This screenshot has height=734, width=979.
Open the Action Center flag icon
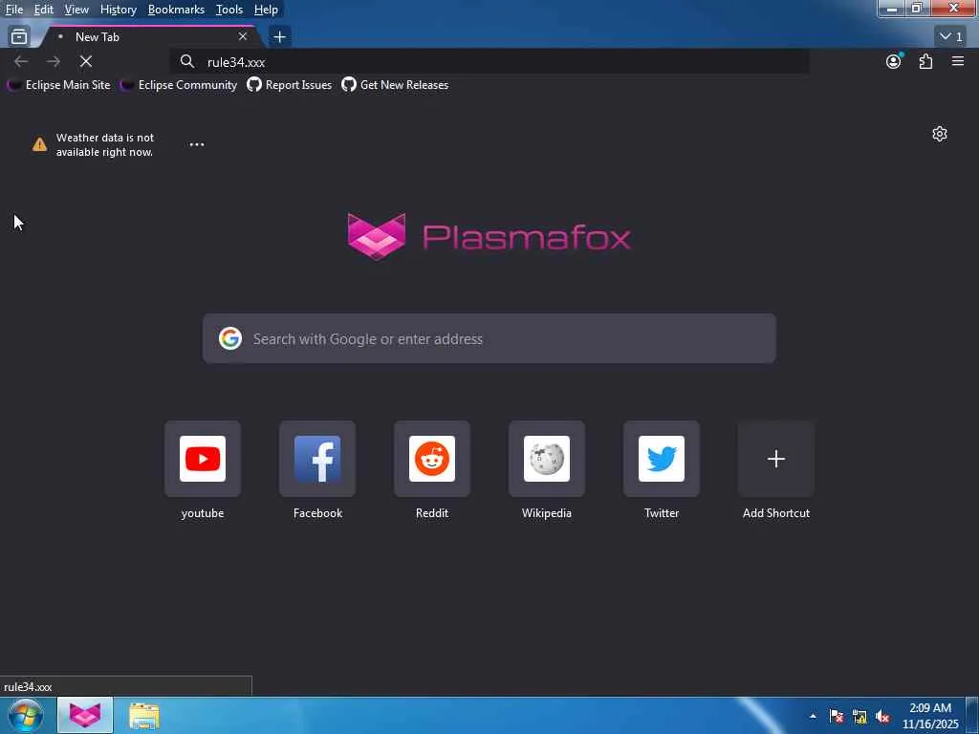837,716
